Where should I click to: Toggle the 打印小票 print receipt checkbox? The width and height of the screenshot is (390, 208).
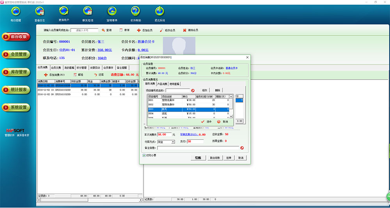pyautogui.click(x=144, y=155)
